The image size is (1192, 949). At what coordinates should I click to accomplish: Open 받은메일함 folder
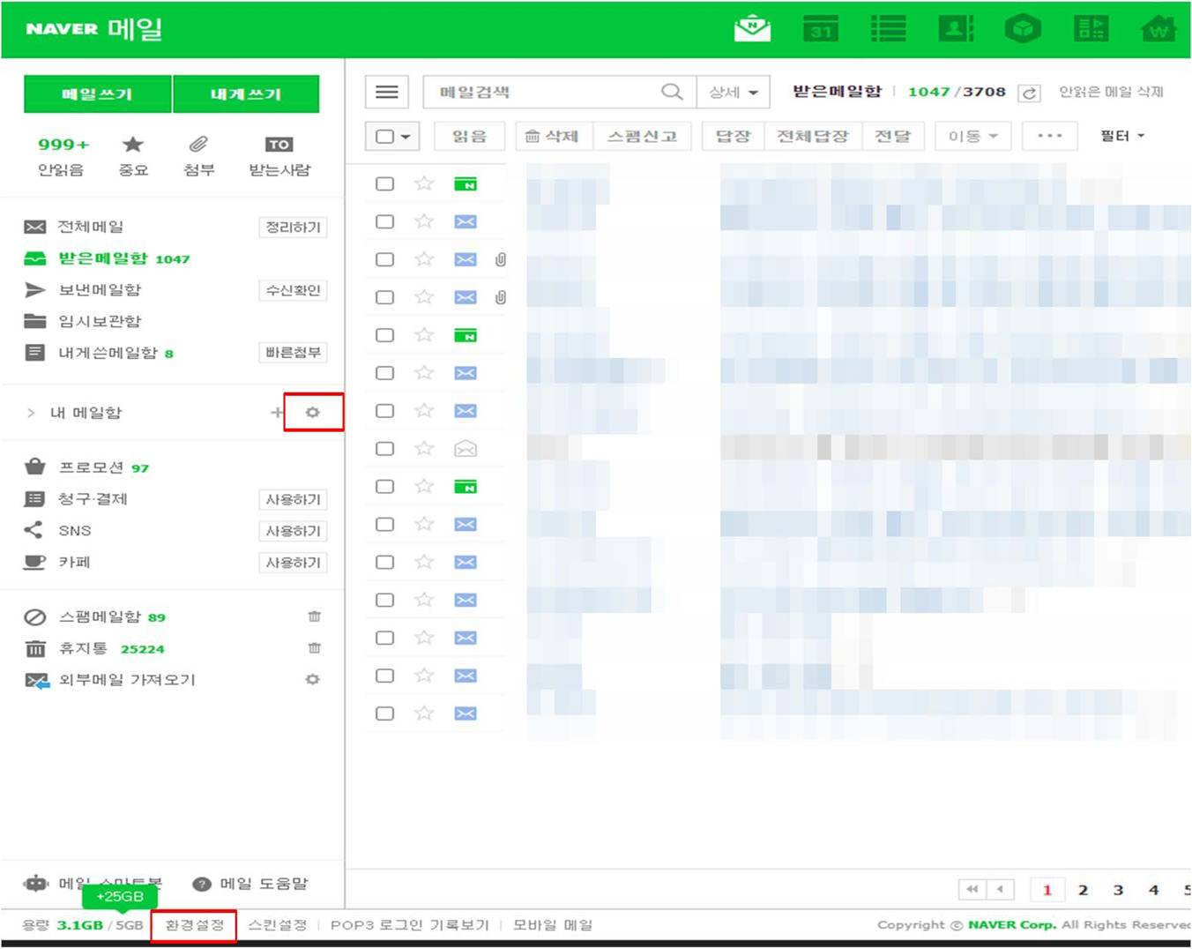(x=103, y=258)
